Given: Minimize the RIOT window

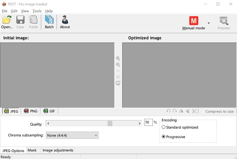Looking at the screenshot, I should (x=205, y=4).
